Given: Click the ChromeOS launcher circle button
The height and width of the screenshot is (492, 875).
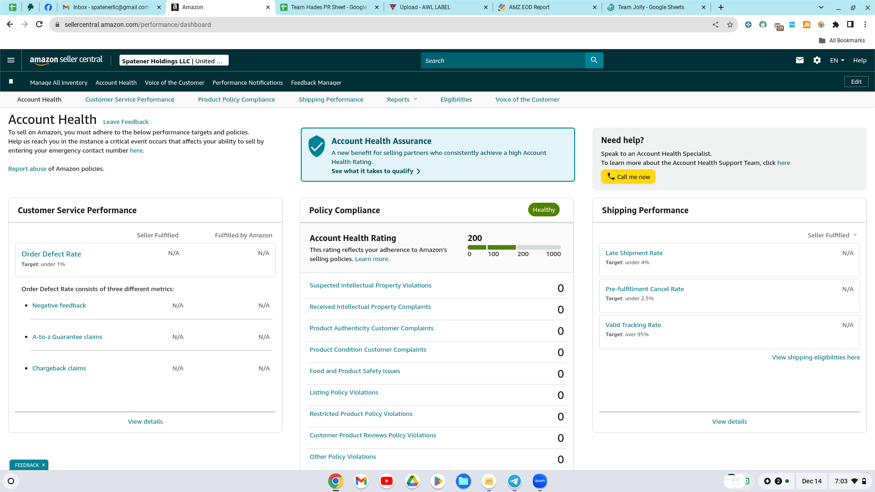Looking at the screenshot, I should [x=11, y=481].
